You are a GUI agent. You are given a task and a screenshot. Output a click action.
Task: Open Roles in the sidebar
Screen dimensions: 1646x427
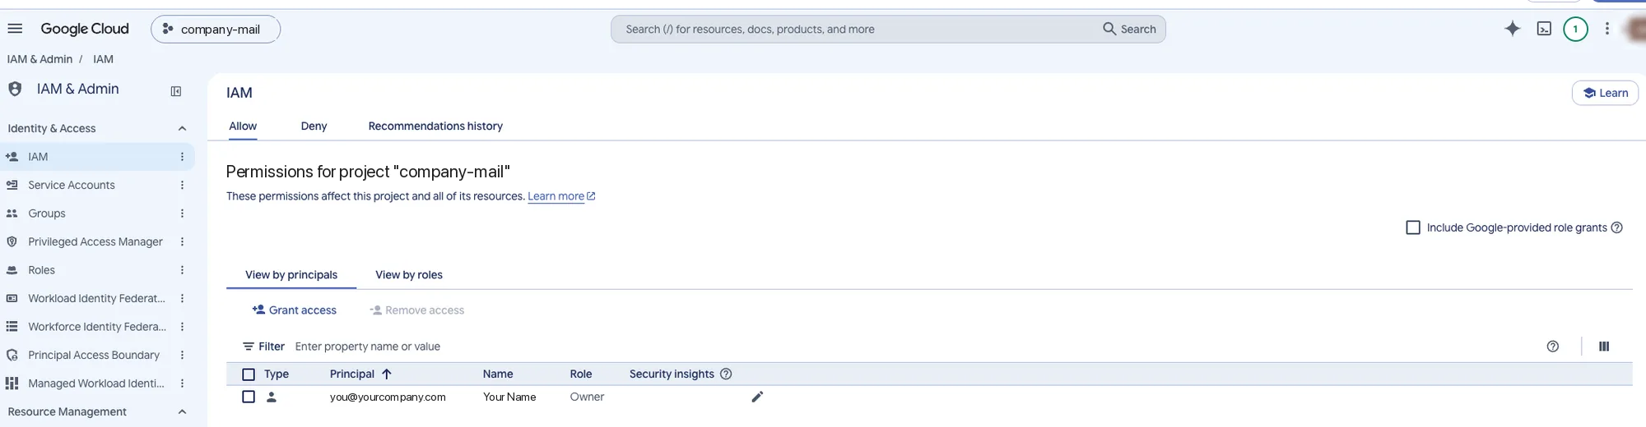[x=41, y=269]
